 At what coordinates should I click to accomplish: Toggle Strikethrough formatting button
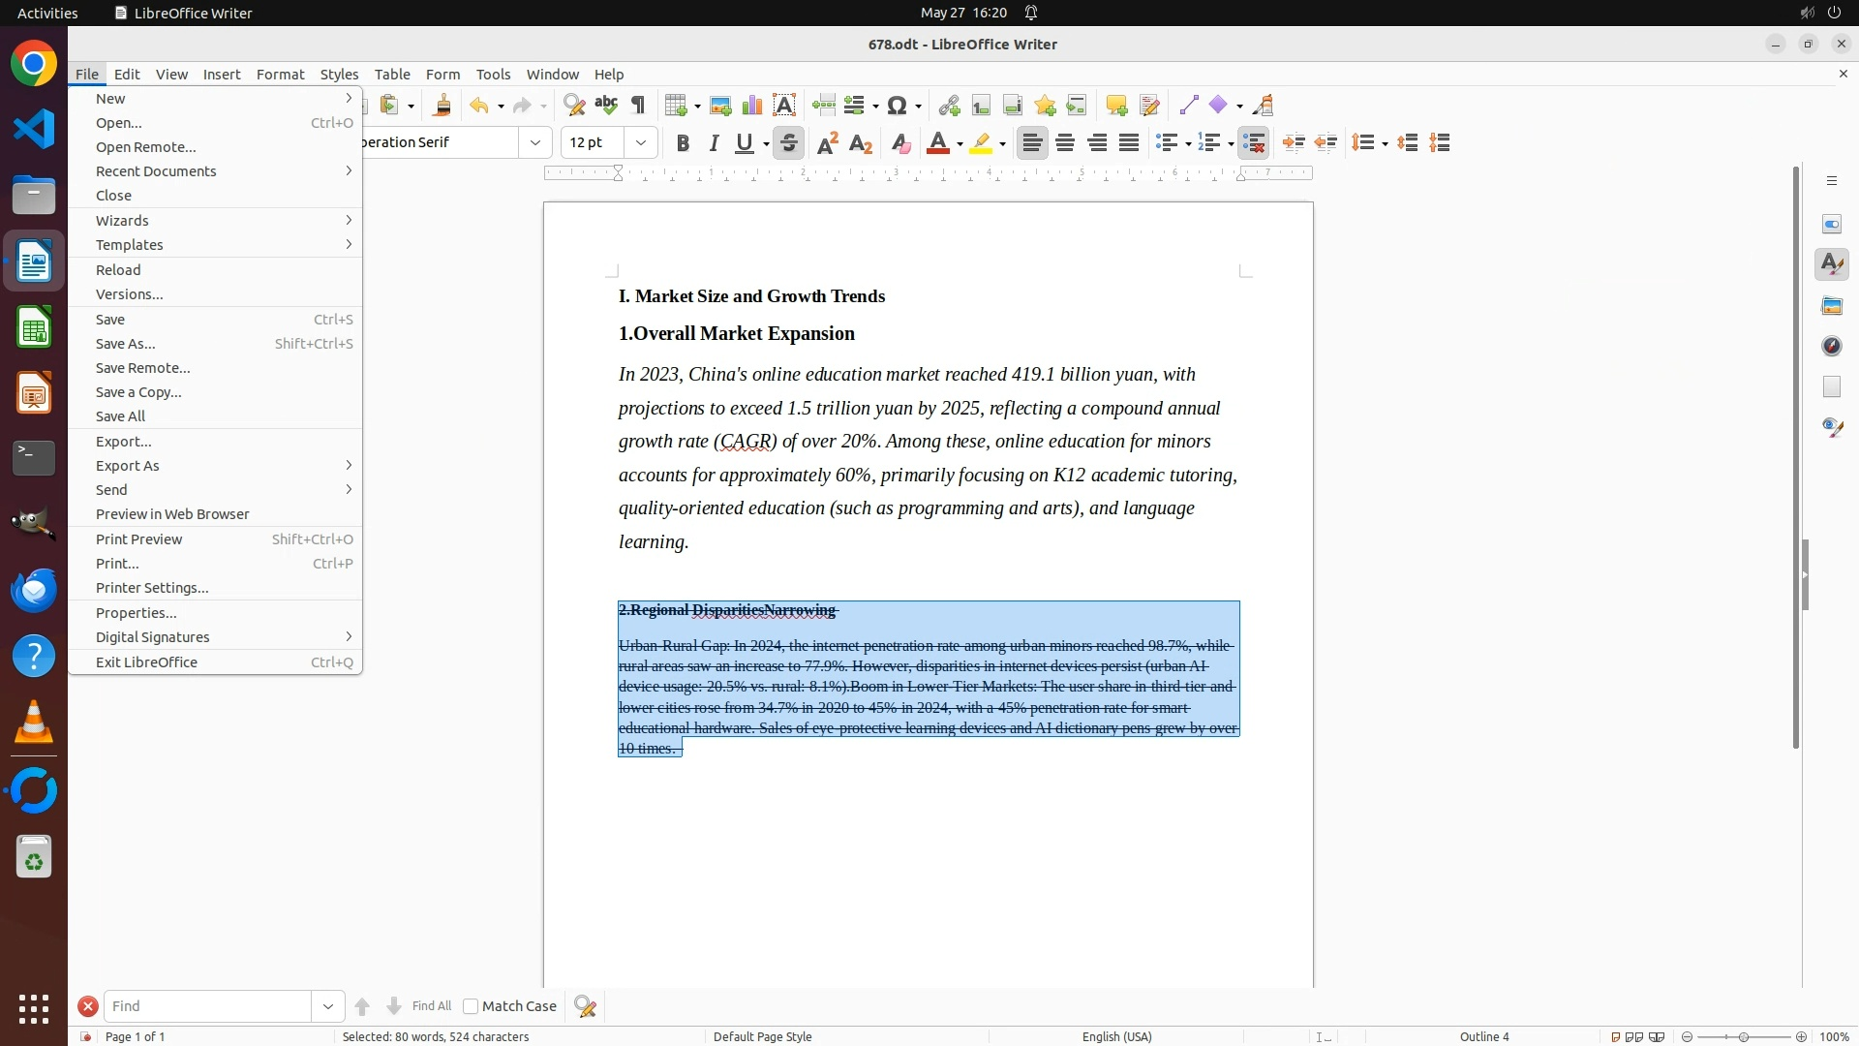(789, 143)
